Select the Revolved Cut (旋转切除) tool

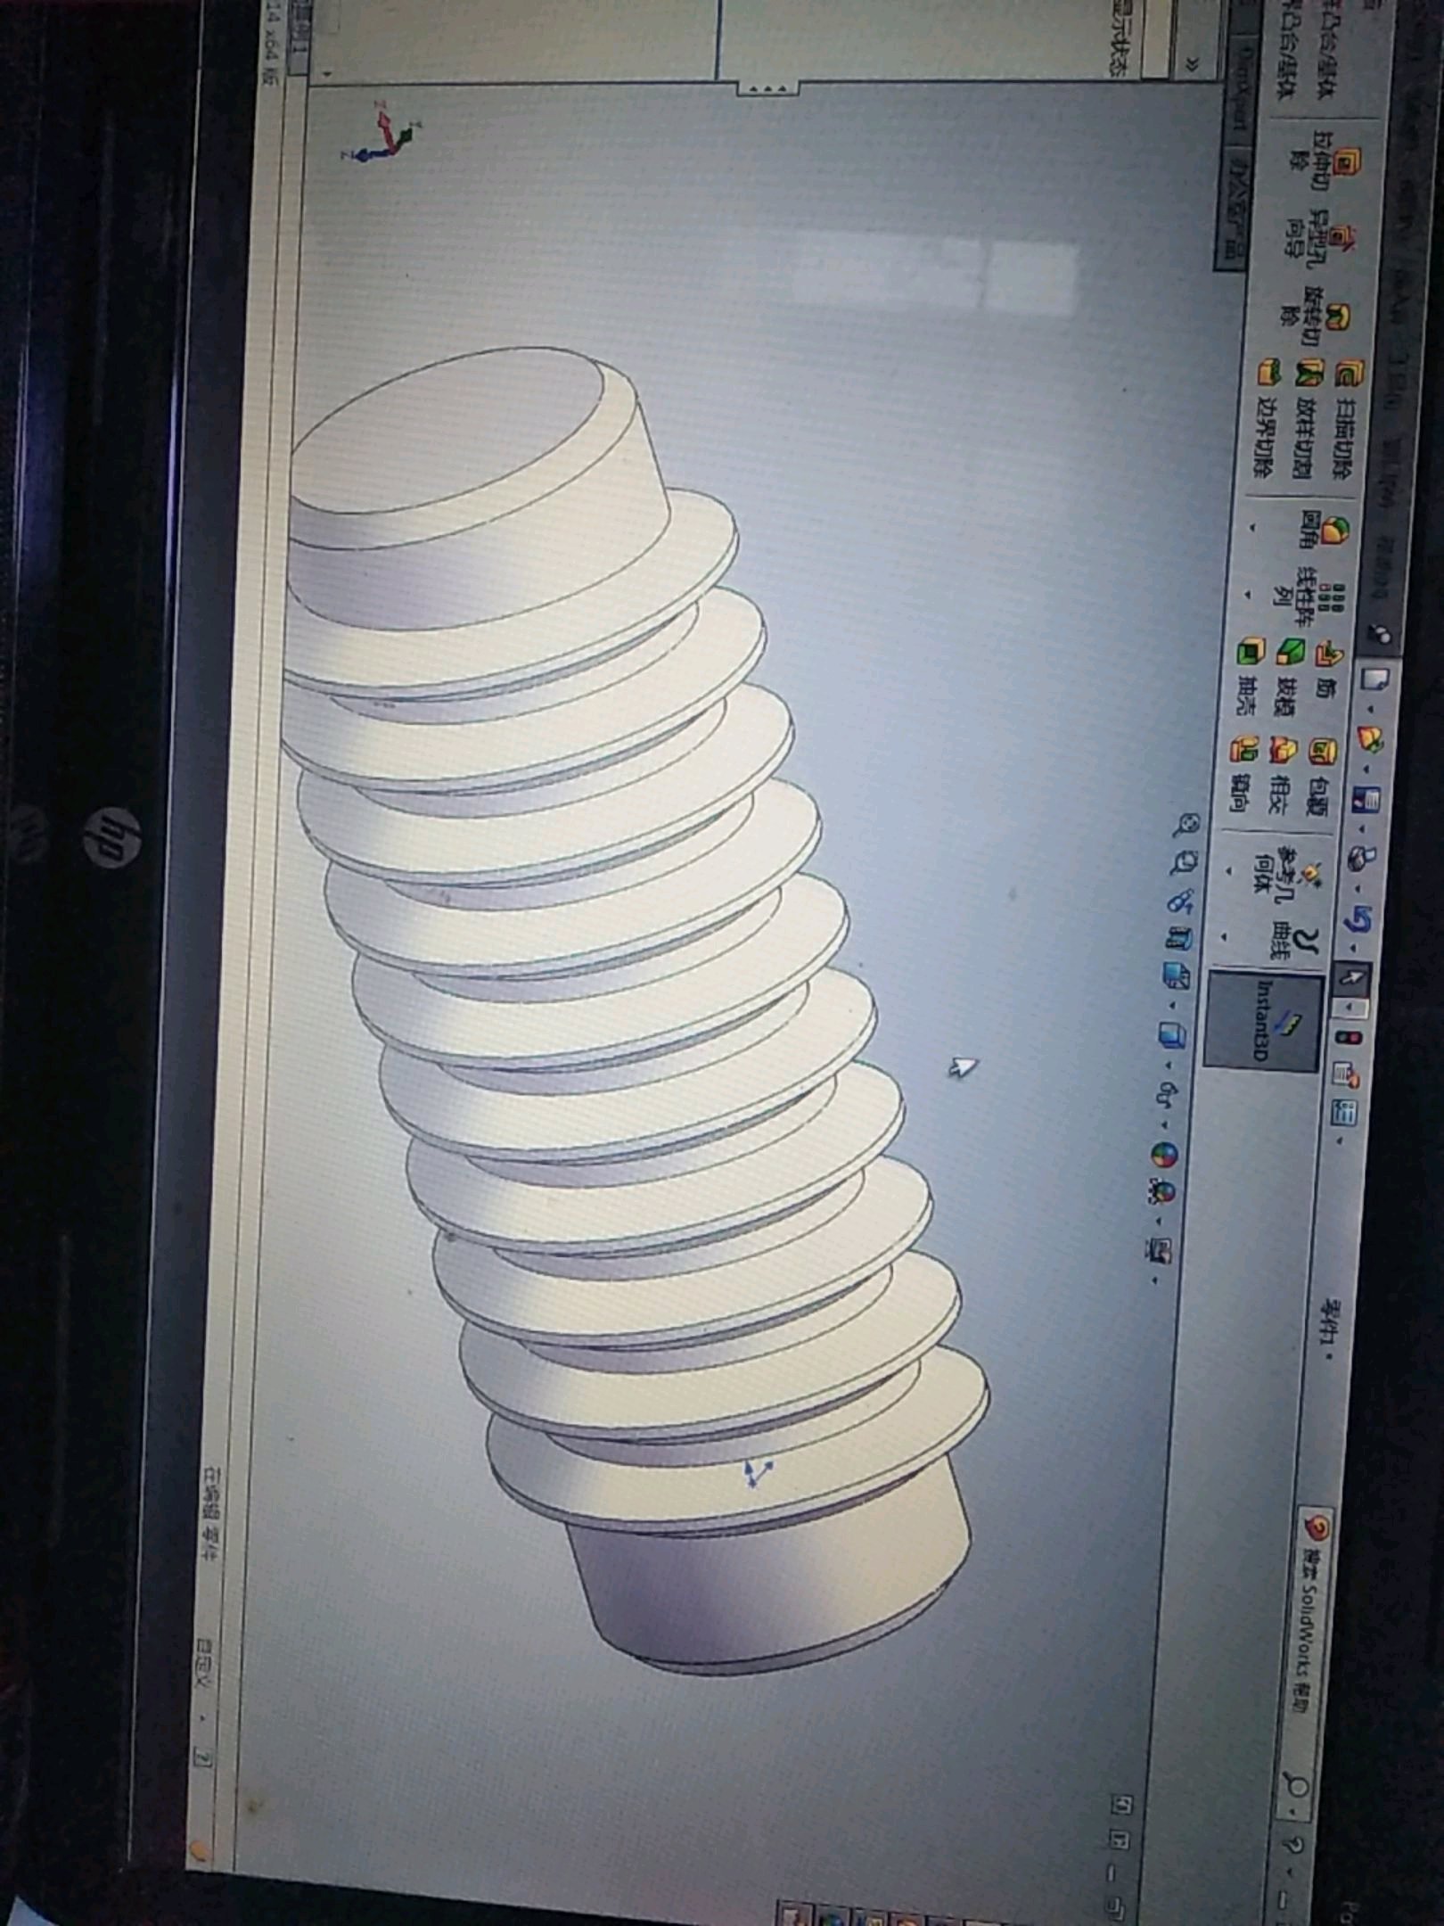pyautogui.click(x=1314, y=317)
